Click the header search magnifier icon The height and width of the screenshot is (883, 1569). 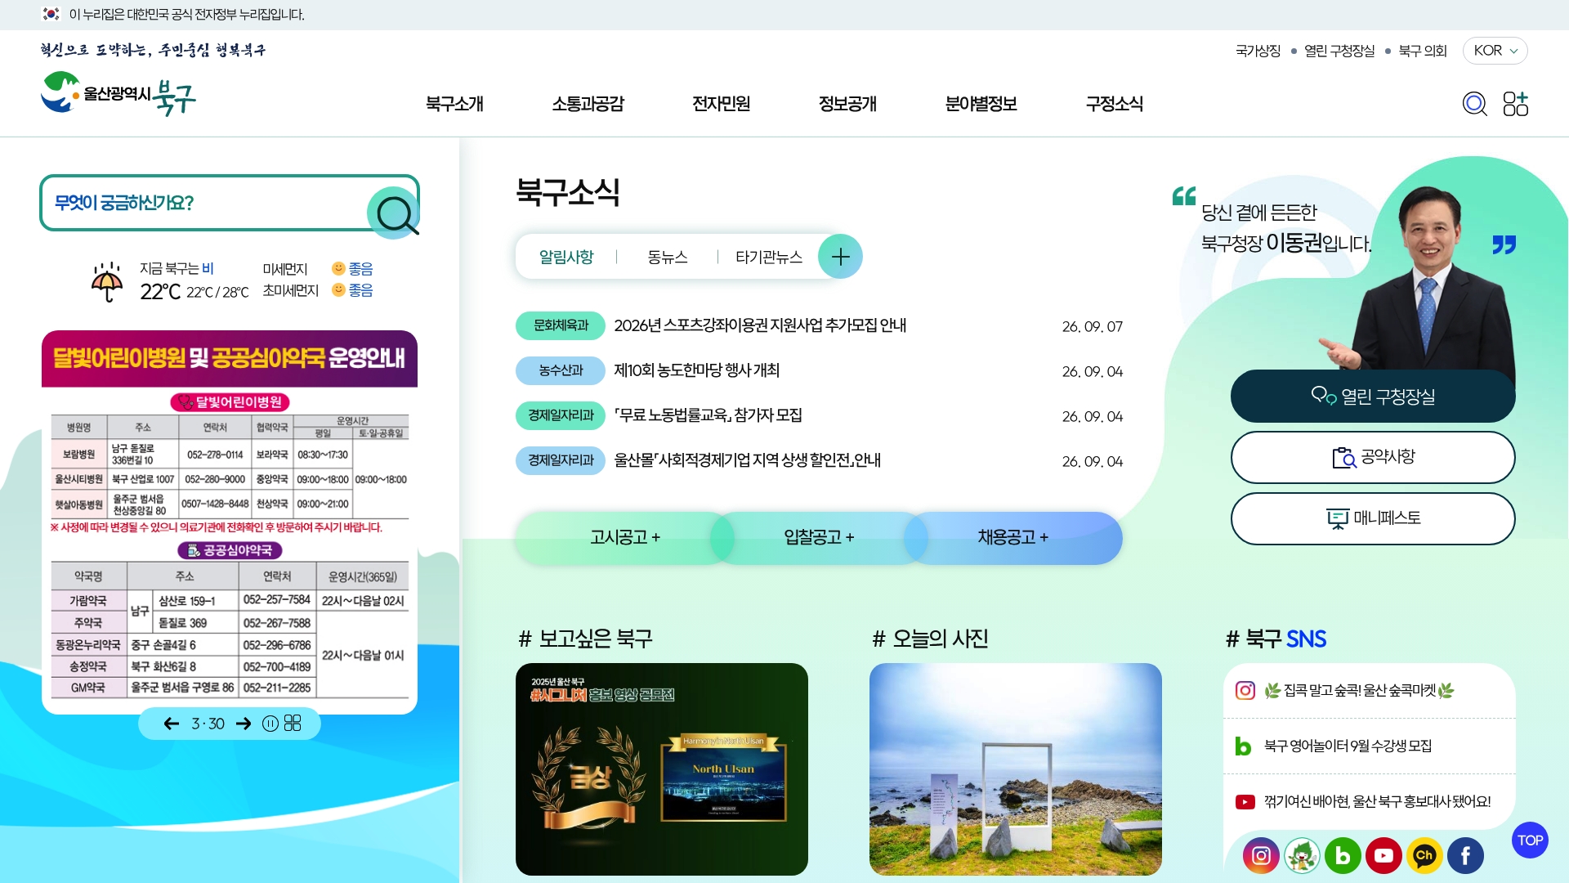[x=1474, y=104]
